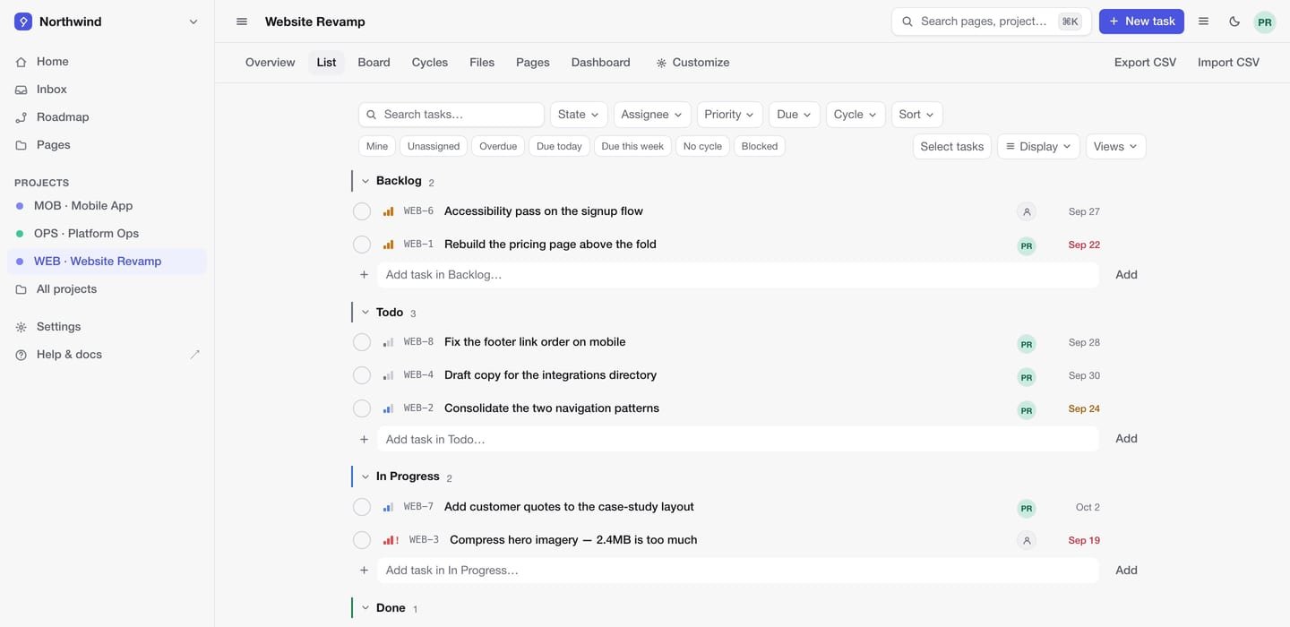Click the priority bars icon on WEB-2
The height and width of the screenshot is (627, 1290).
388,408
